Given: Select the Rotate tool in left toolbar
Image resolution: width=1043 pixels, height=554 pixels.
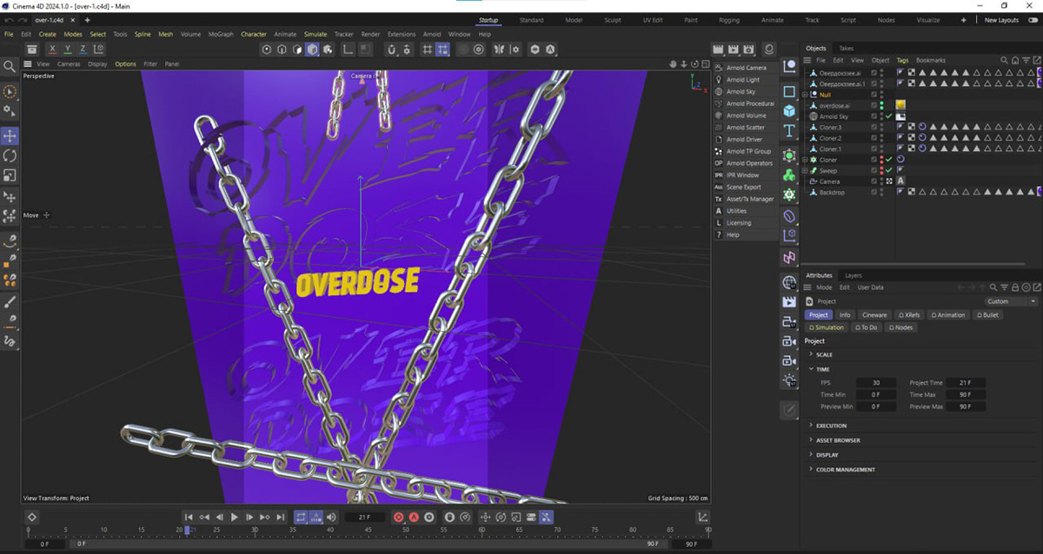Looking at the screenshot, I should [10, 156].
